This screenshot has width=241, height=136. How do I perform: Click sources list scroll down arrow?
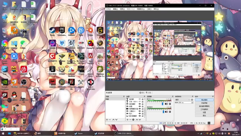coord(145,117)
